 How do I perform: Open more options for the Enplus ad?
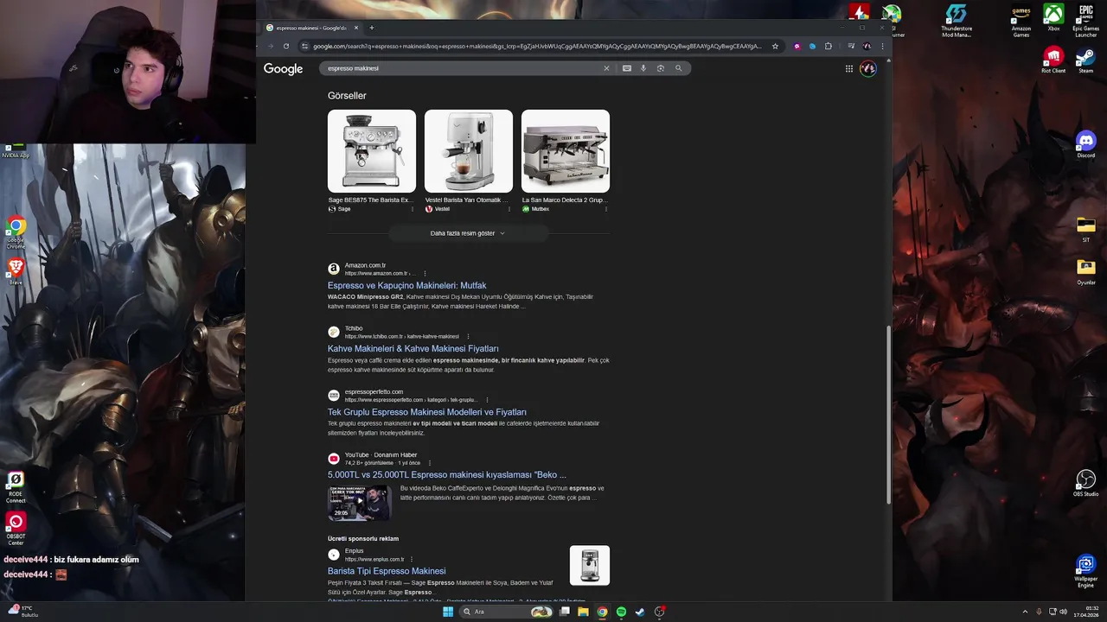tap(412, 559)
